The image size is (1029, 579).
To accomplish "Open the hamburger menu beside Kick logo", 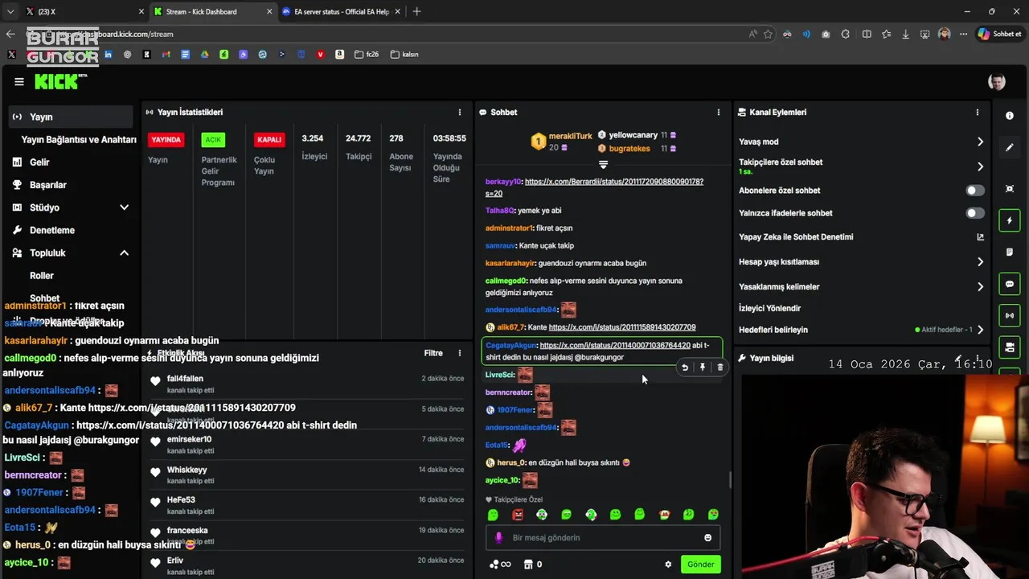I will pyautogui.click(x=19, y=81).
